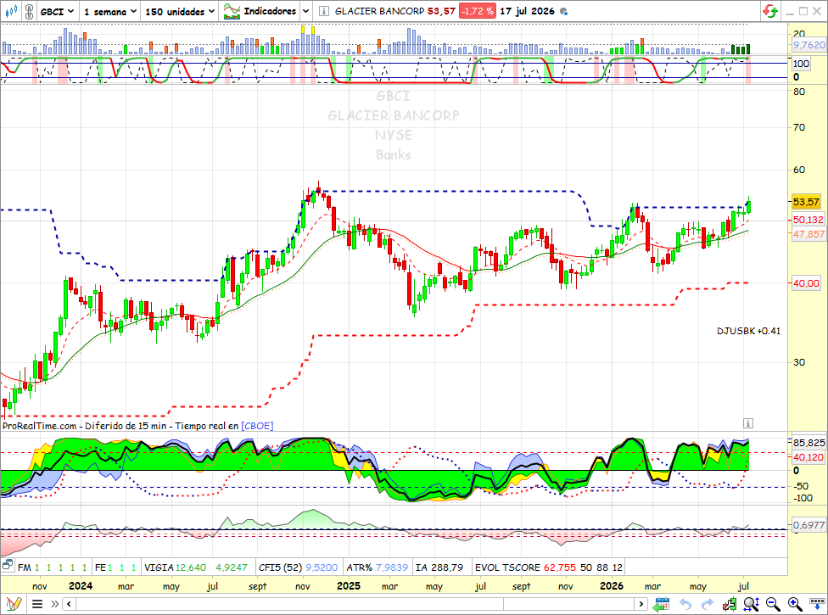Click the scrollbar right arrow
Image resolution: width=828 pixels, height=615 pixels.
tap(641, 603)
